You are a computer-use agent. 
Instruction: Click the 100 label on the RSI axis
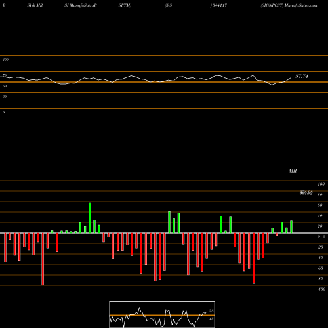coord(5,60)
